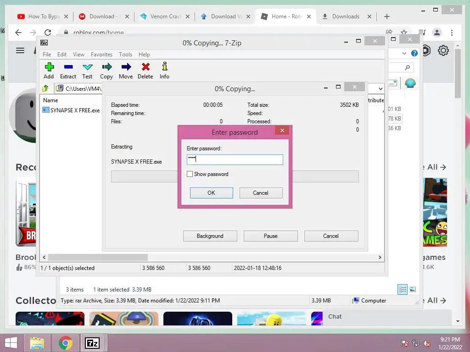Click the Extract toolbar icon in 7-Zip
470x352 pixels.
click(x=68, y=71)
